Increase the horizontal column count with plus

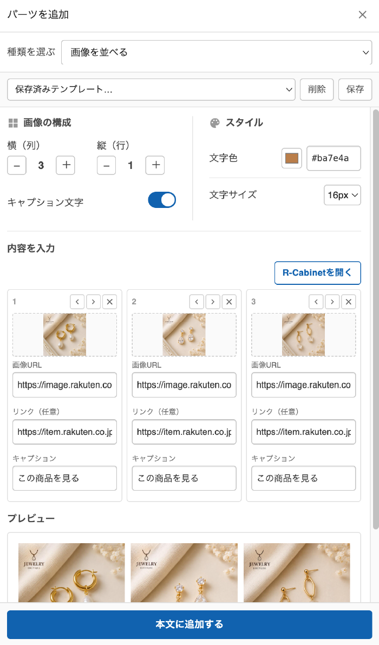click(66, 165)
